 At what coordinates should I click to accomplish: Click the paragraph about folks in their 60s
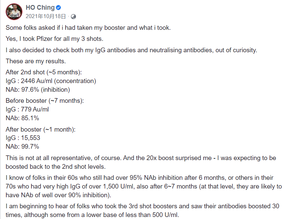144,187
